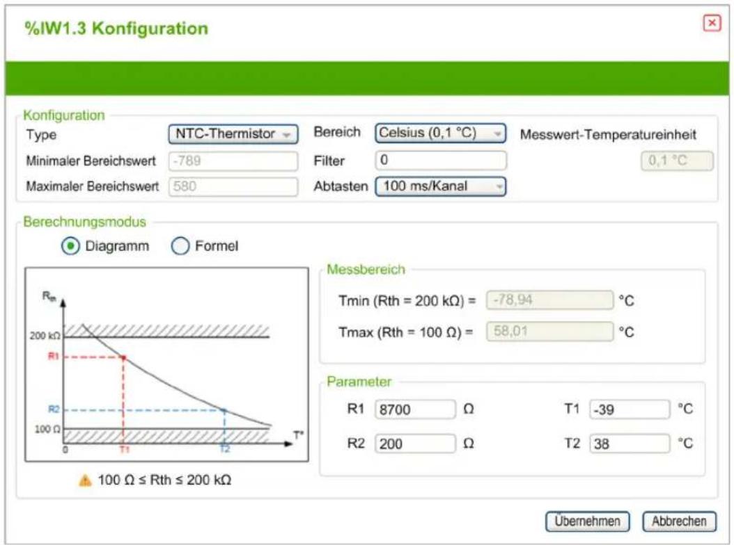734x545 pixels.
Task: Click the Messwert-Temperatureinheit 0,1 °C field
Action: coord(677,161)
